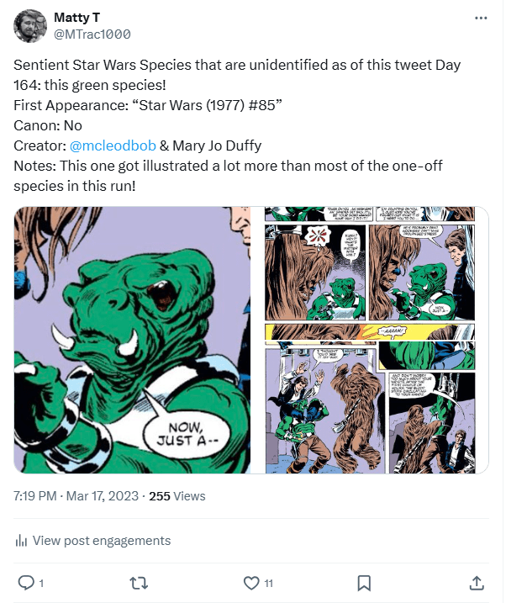Open the green alien close-up image
The height and width of the screenshot is (603, 506).
(x=132, y=340)
